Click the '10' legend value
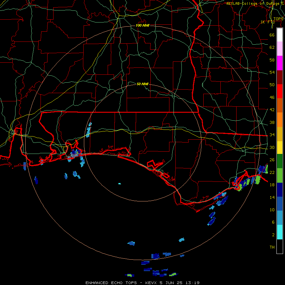The image size is (285, 285). 272,210
